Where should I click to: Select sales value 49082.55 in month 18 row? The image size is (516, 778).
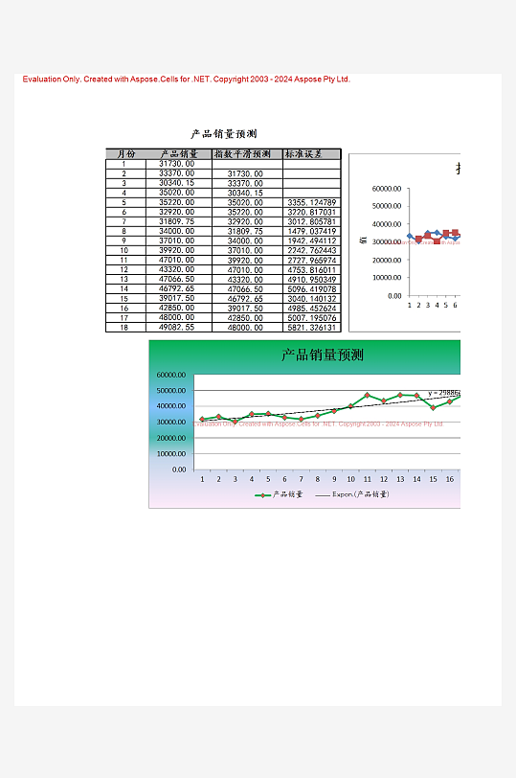[x=177, y=327]
